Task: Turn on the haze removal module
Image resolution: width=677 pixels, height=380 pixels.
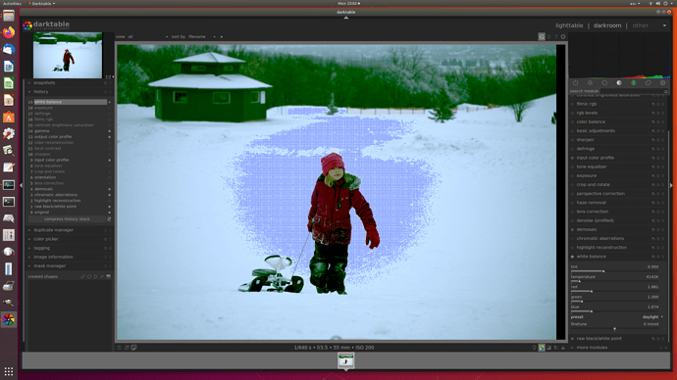Action: coord(573,203)
